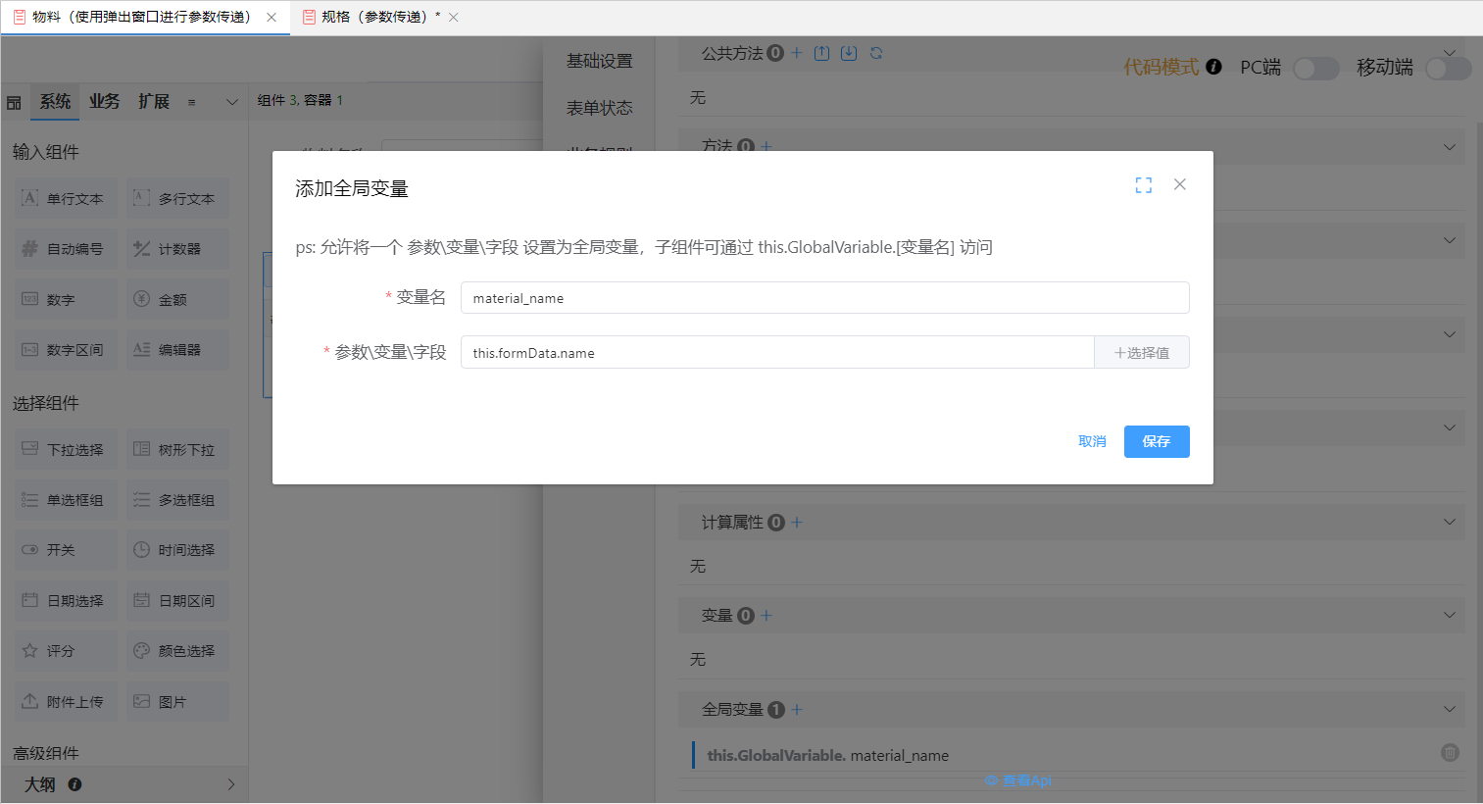Viewport: 1483px width, 804px height.
Task: Click 取消 to cancel the dialog
Action: [1092, 441]
